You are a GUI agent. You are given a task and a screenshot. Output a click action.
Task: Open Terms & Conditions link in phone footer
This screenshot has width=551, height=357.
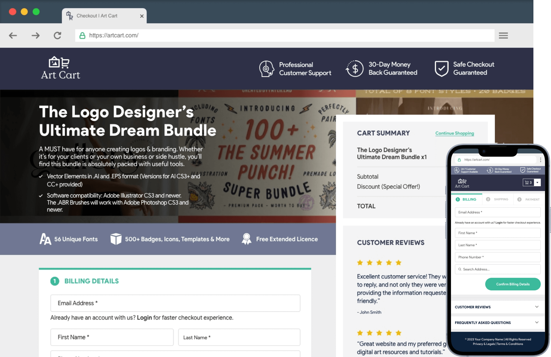[x=510, y=344]
